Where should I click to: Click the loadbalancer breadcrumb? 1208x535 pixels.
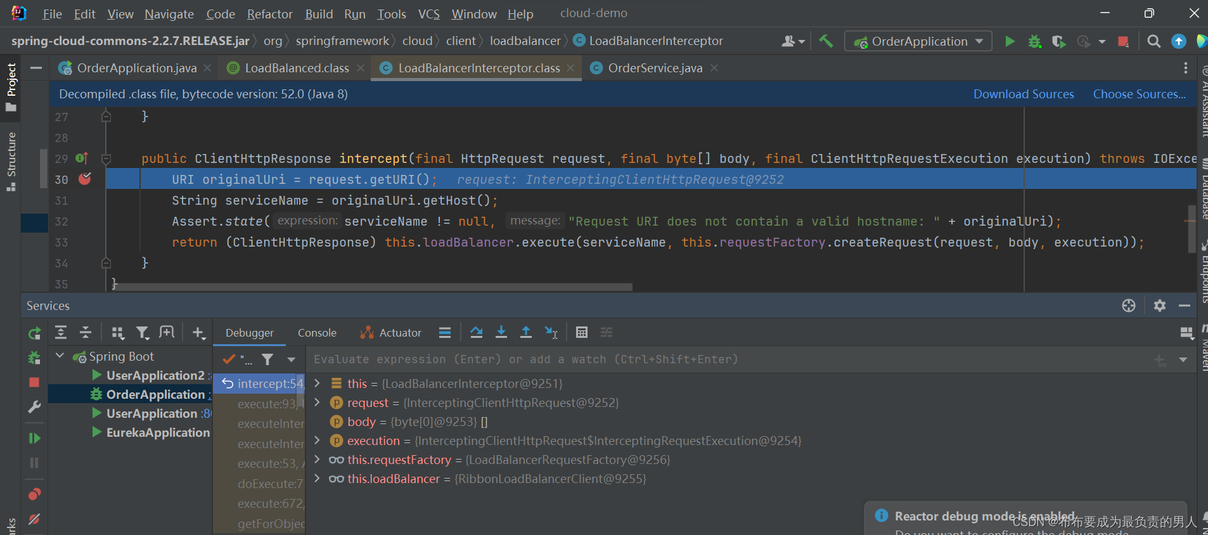pyautogui.click(x=525, y=41)
